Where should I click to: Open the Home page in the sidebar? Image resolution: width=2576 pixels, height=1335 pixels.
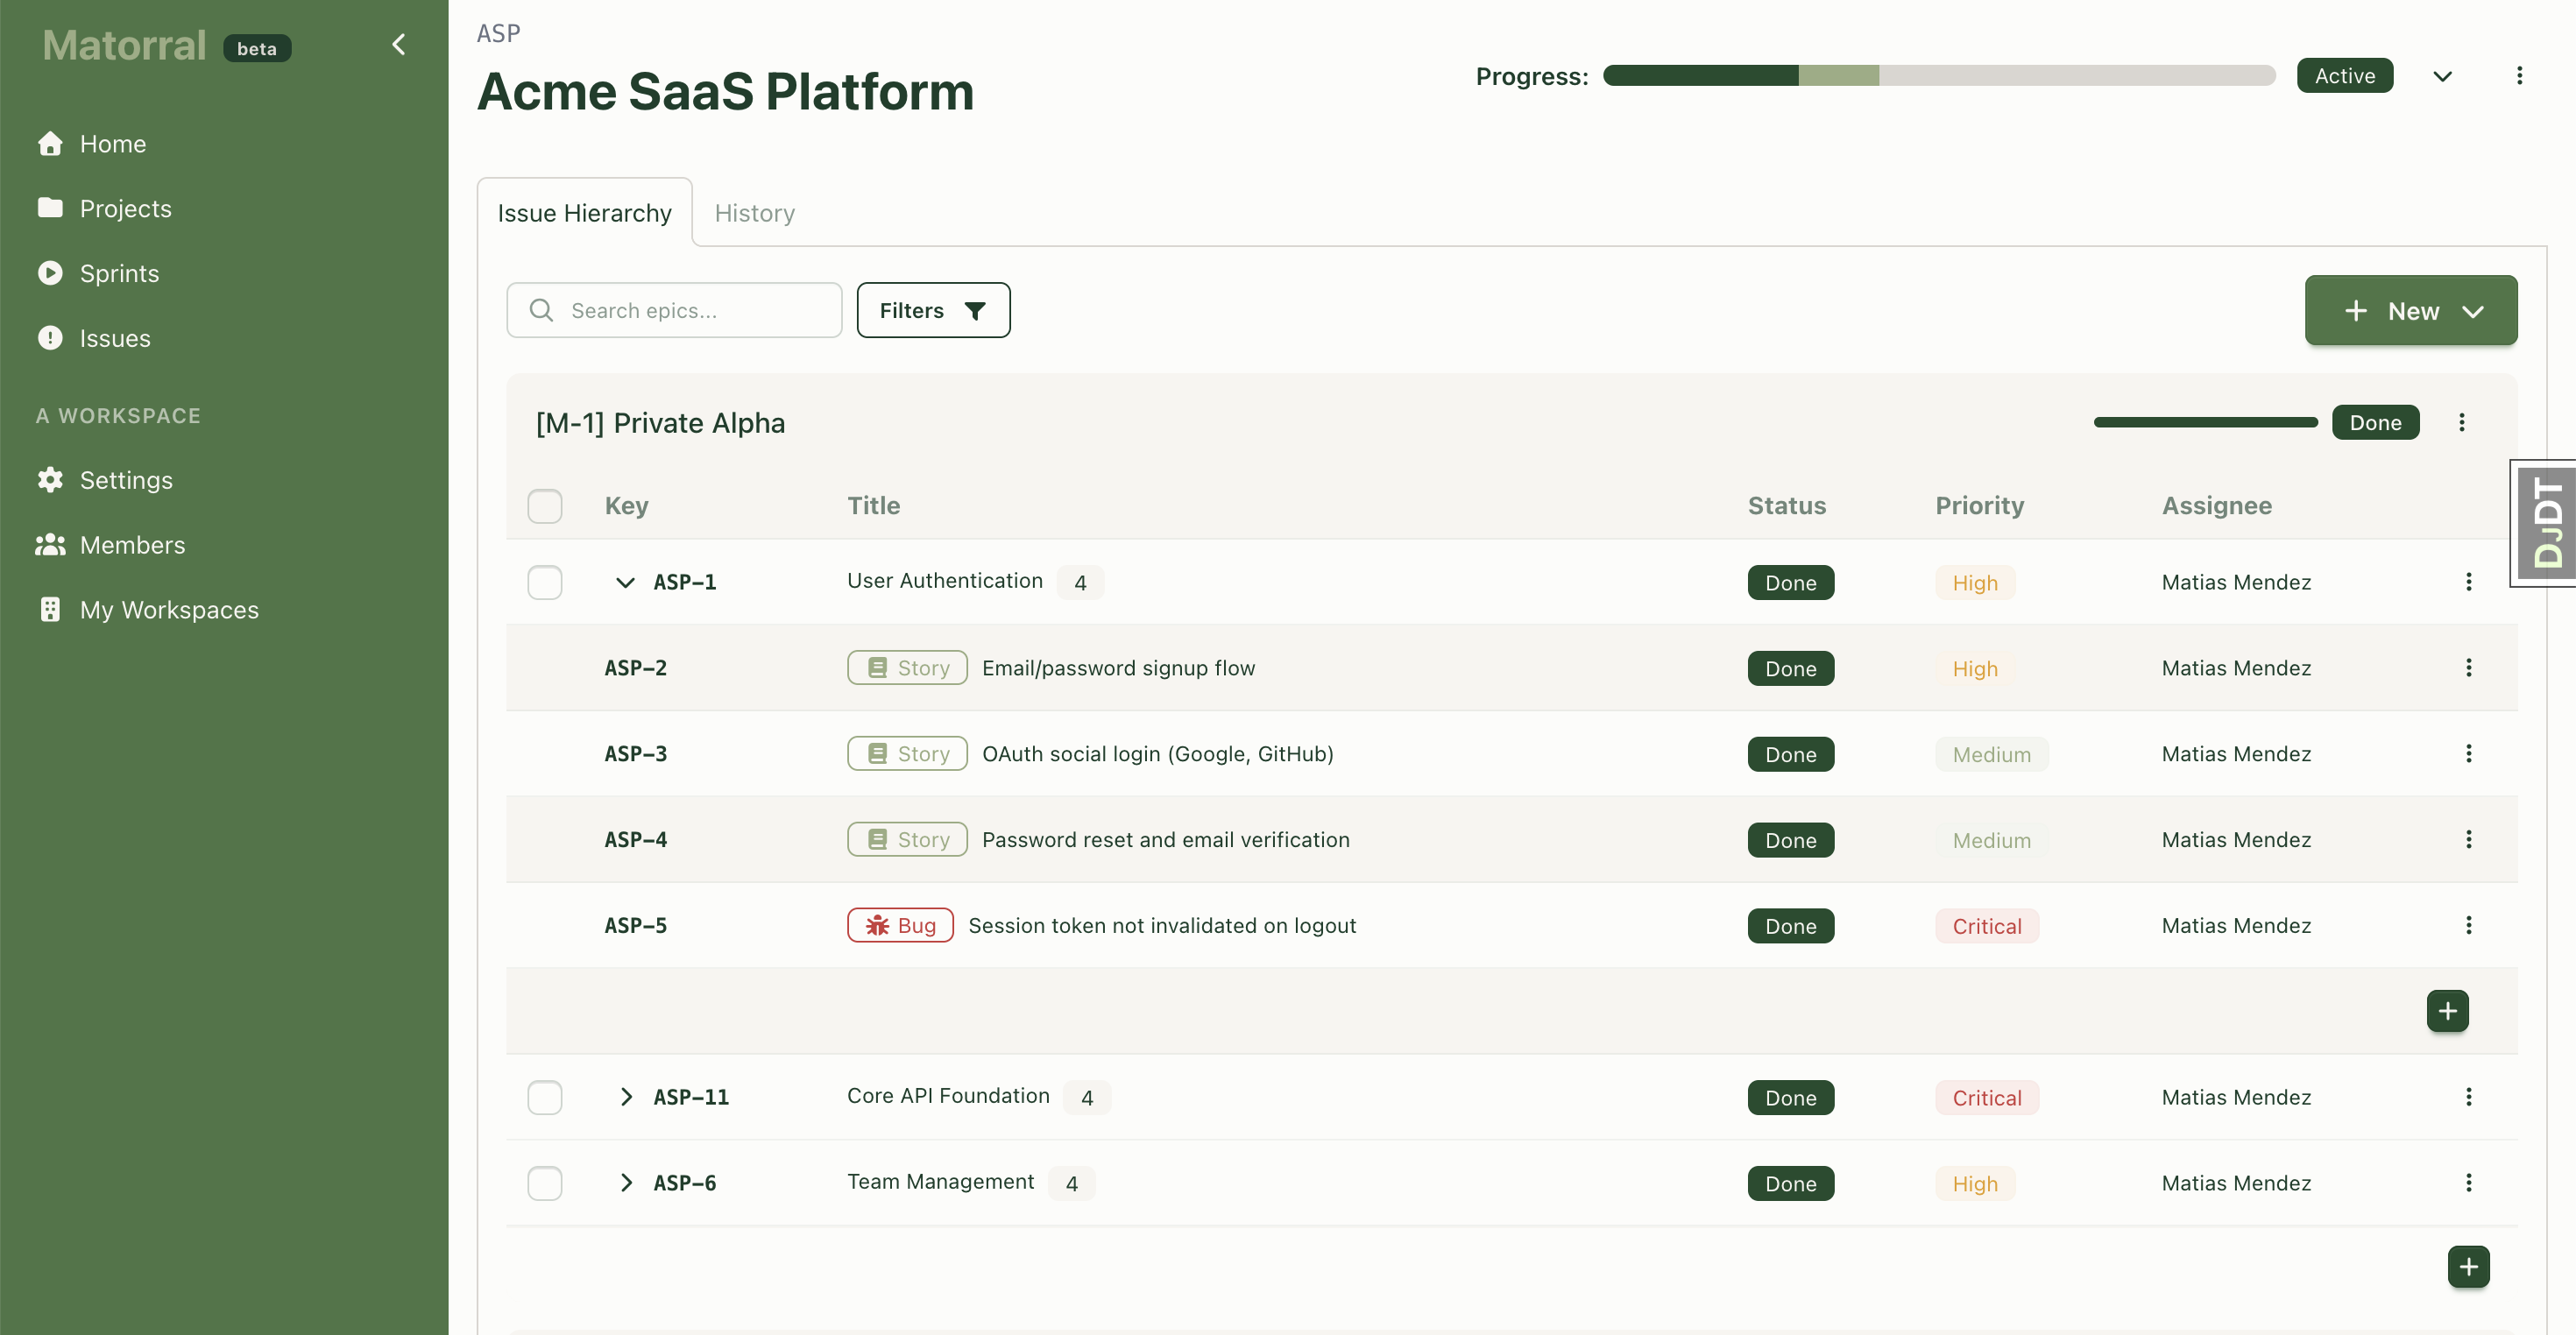pos(112,144)
